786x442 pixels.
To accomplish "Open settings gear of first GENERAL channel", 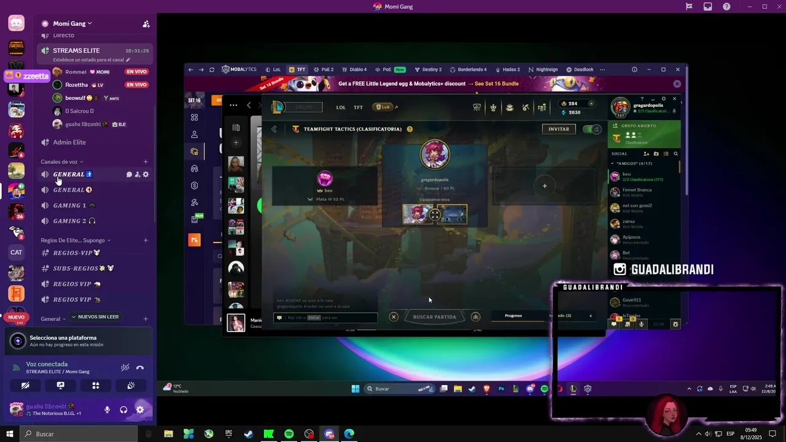I will tap(146, 174).
